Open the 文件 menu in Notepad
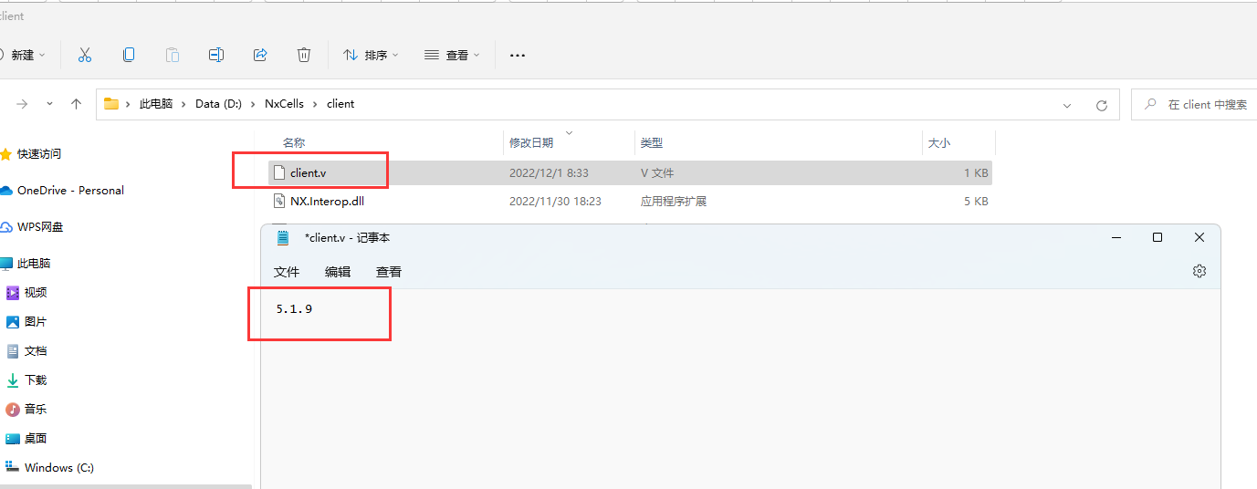 click(287, 272)
